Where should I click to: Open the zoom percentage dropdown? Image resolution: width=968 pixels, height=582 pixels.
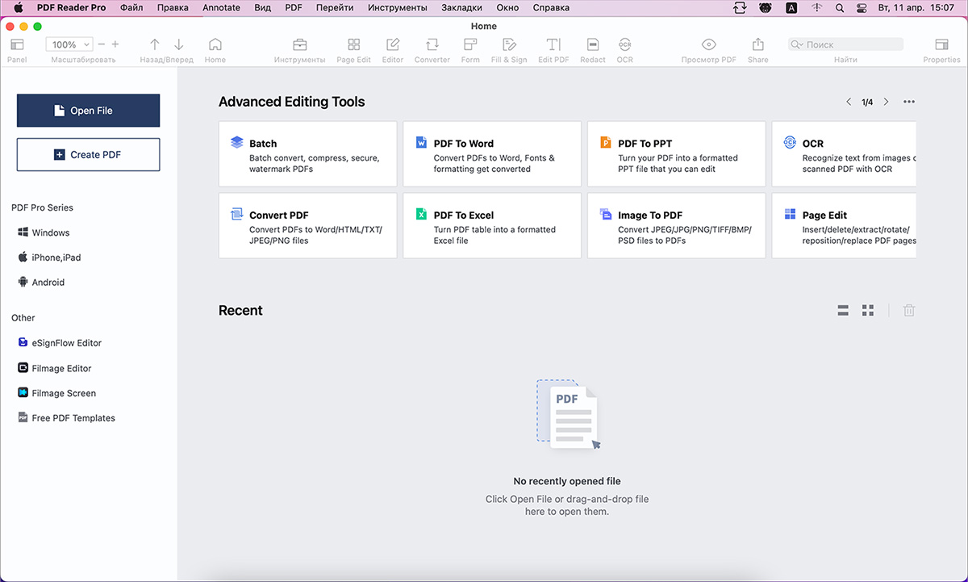pyautogui.click(x=69, y=44)
